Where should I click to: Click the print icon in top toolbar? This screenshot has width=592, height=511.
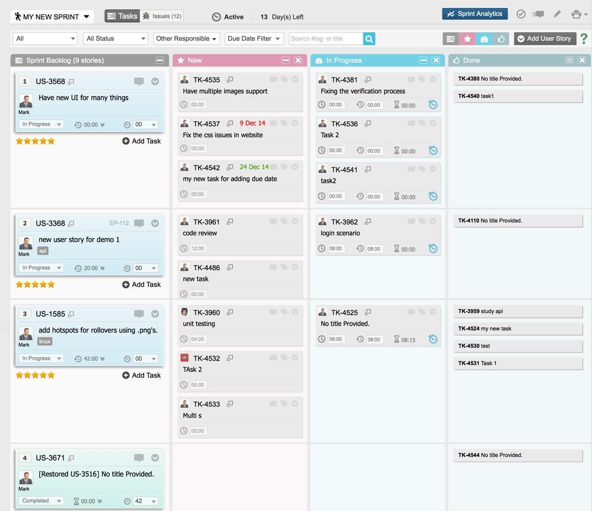point(576,14)
